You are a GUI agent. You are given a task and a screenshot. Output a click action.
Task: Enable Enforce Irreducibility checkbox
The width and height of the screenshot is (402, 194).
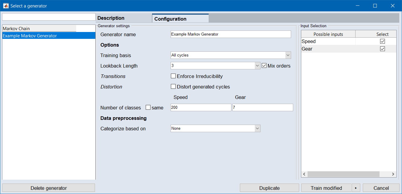[173, 76]
